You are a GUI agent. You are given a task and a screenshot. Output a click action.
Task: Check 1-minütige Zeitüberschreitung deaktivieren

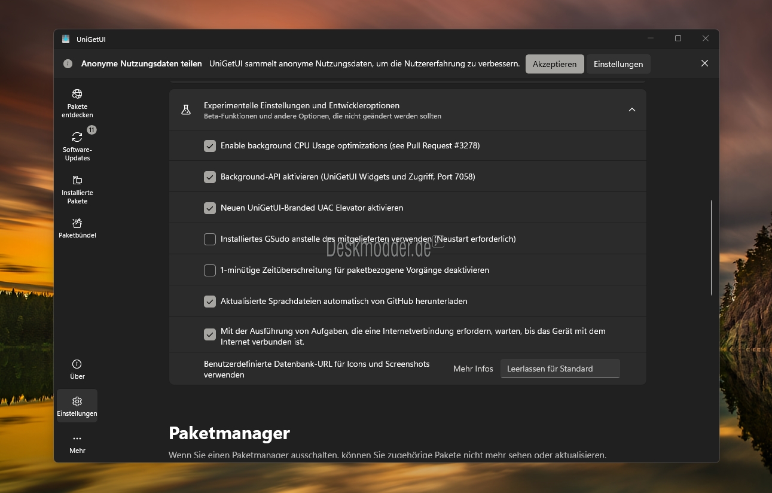point(210,270)
